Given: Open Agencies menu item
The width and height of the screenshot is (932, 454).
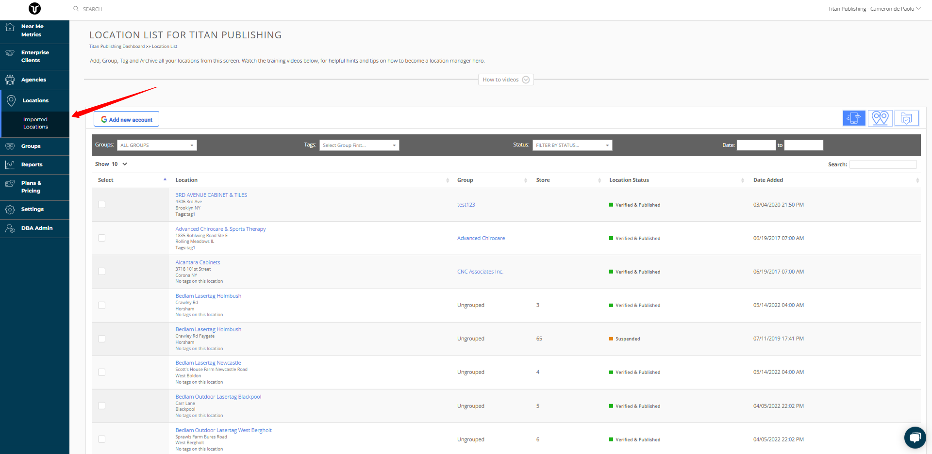Looking at the screenshot, I should tap(34, 80).
